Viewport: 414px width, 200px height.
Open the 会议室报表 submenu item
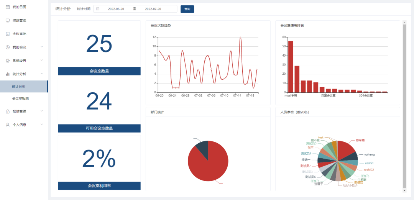(x=20, y=98)
